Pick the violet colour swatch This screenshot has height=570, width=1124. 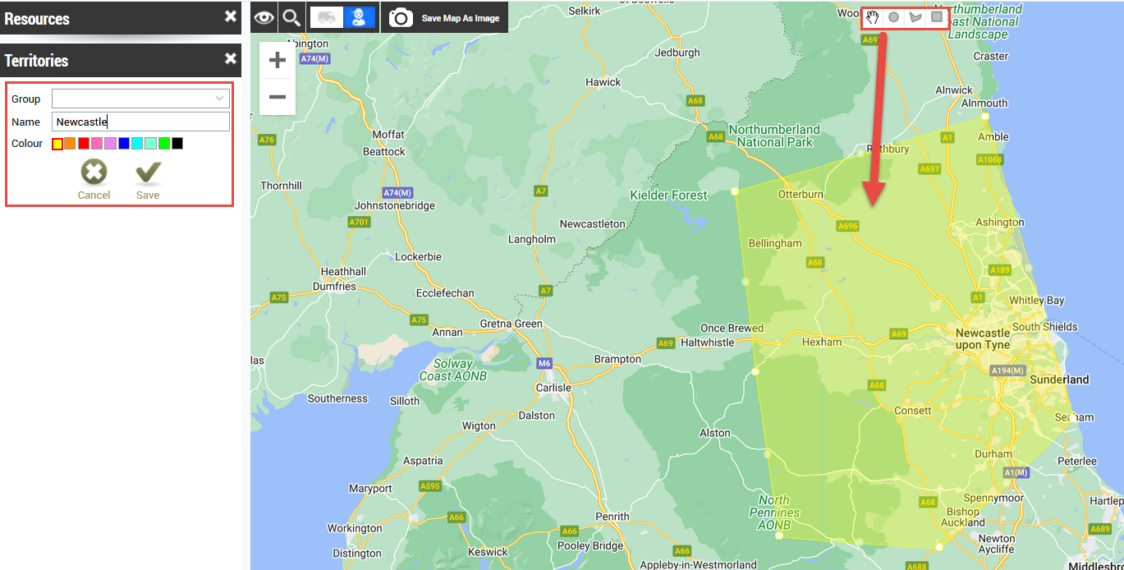(110, 144)
